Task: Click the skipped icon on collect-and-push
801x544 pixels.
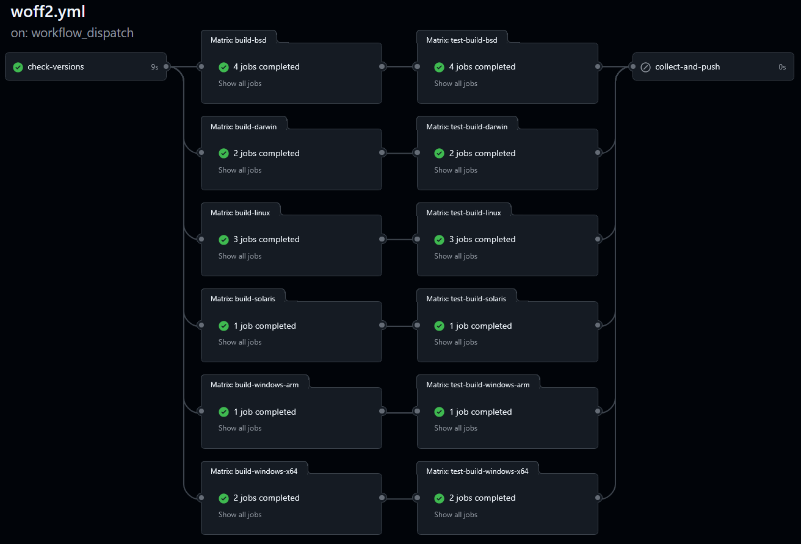Action: (x=645, y=67)
